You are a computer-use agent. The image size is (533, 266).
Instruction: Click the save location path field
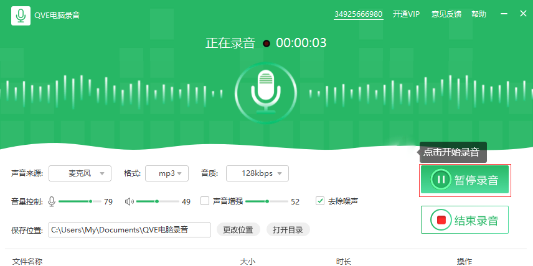(130, 230)
